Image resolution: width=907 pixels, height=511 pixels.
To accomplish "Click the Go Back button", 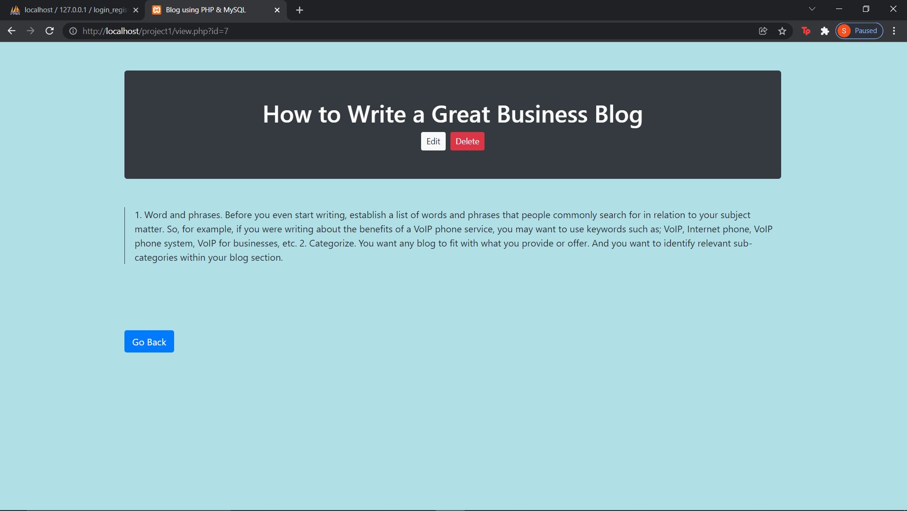I will (149, 342).
